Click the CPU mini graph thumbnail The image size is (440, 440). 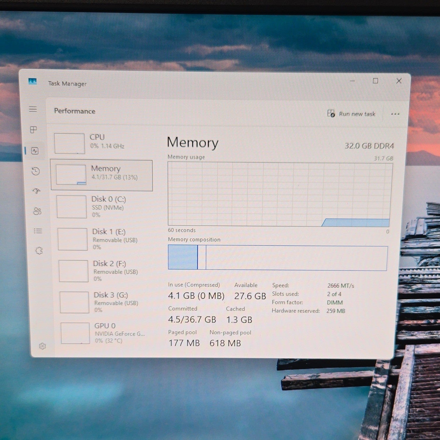pyautogui.click(x=70, y=143)
